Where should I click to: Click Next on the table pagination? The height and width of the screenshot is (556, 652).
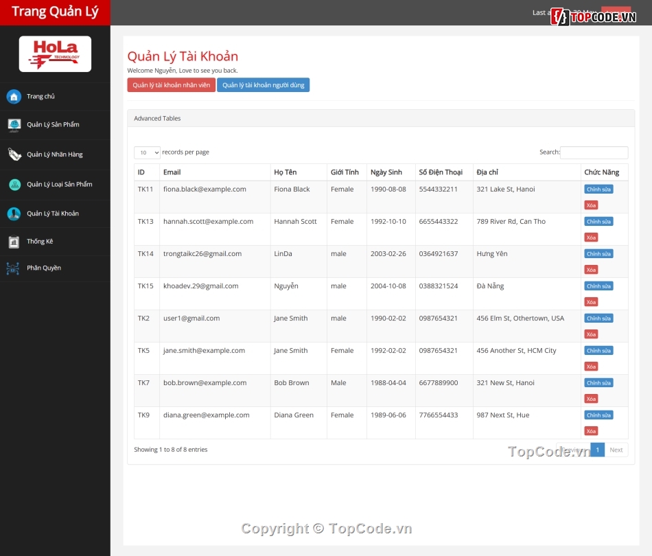616,450
